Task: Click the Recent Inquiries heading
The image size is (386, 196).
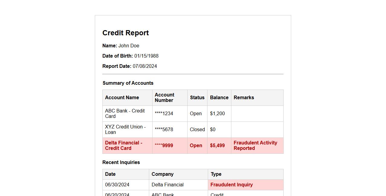Action: point(121,163)
